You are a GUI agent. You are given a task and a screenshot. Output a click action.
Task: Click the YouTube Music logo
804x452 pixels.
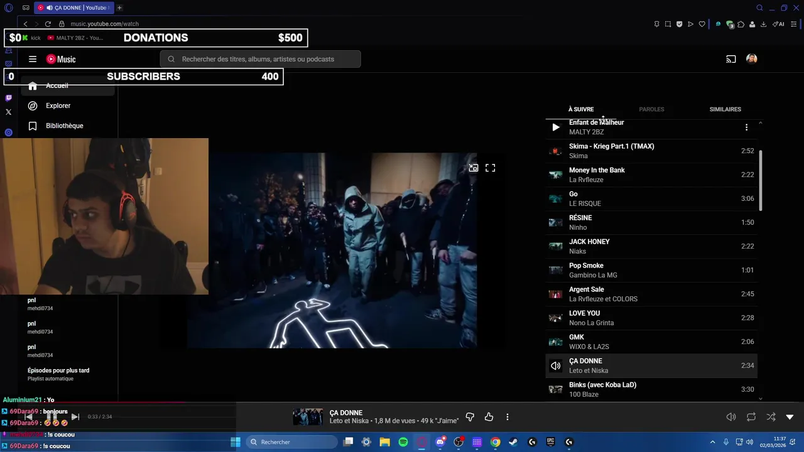pyautogui.click(x=61, y=59)
